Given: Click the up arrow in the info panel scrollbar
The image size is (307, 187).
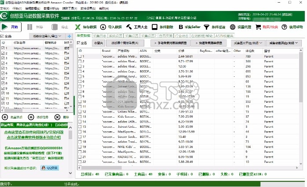Looking at the screenshot, I should (x=70, y=127).
